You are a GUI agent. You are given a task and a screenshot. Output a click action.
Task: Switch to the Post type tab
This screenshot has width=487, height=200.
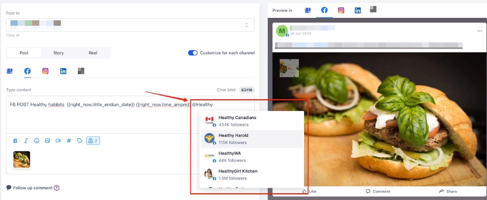point(24,53)
